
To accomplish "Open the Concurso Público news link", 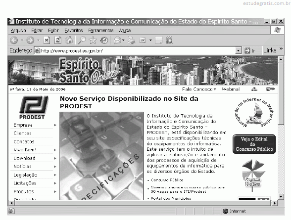I will coord(167,180).
